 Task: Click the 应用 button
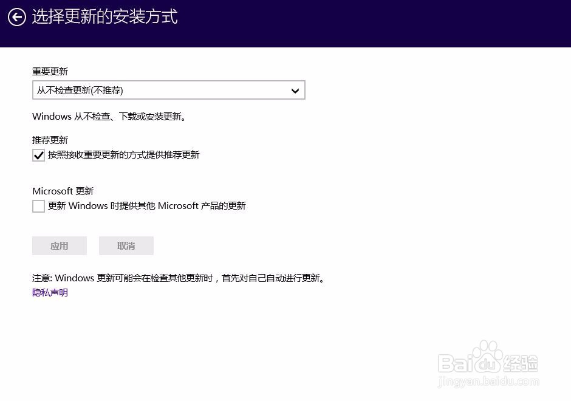60,246
